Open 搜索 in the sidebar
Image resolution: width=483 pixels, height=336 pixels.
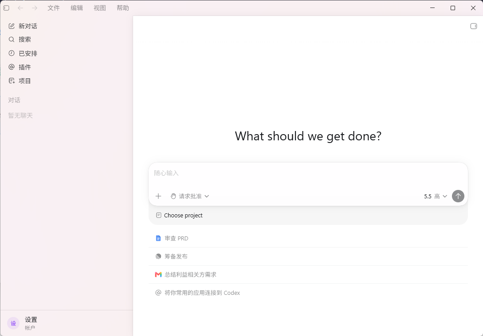point(20,39)
